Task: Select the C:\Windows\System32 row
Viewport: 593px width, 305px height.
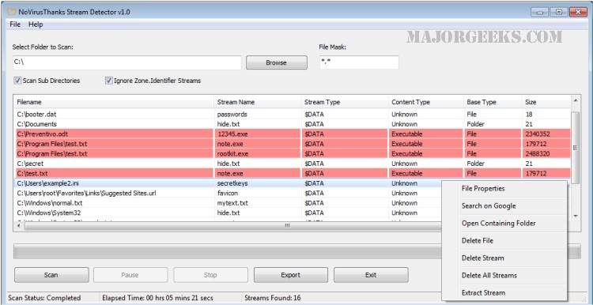Action: point(228,213)
